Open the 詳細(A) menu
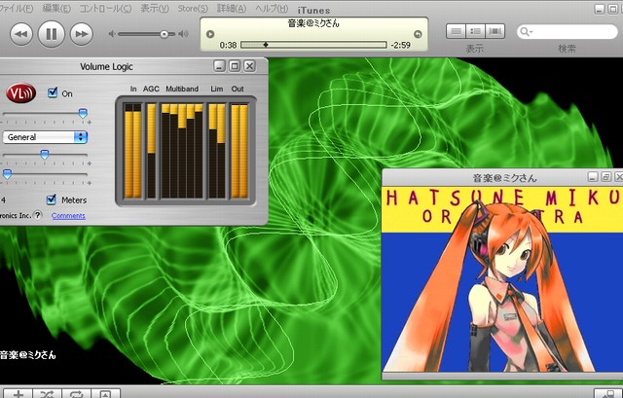This screenshot has width=623, height=398. [232, 9]
